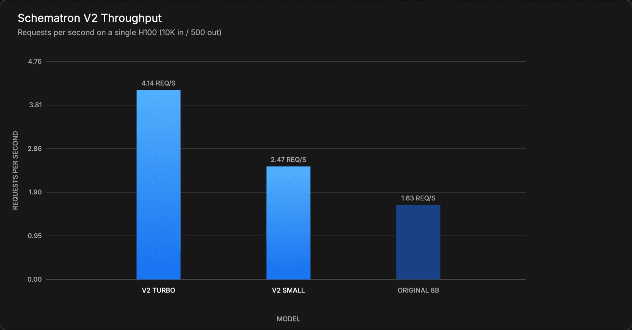Image resolution: width=632 pixels, height=330 pixels.
Task: Click the V2 TURBO throughput bar
Action: tap(158, 185)
